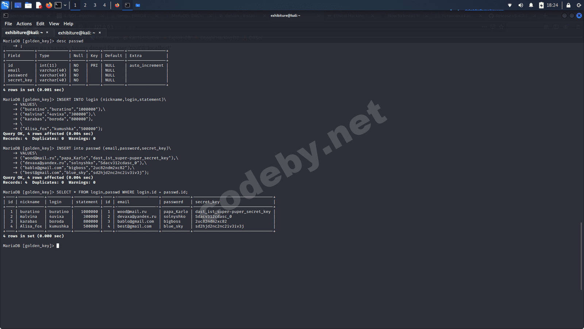Launch Firefox from the panel launcher
Viewport: 584px width, 329px height.
tap(49, 5)
